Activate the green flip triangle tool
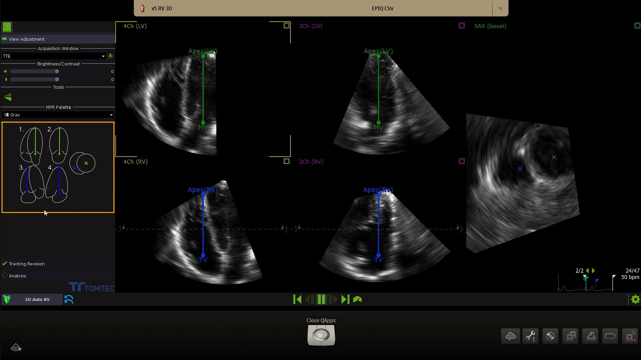 (x=8, y=97)
